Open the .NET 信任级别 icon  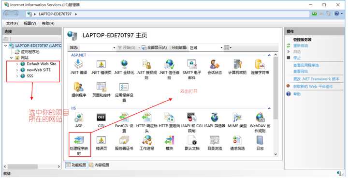[x=169, y=64]
